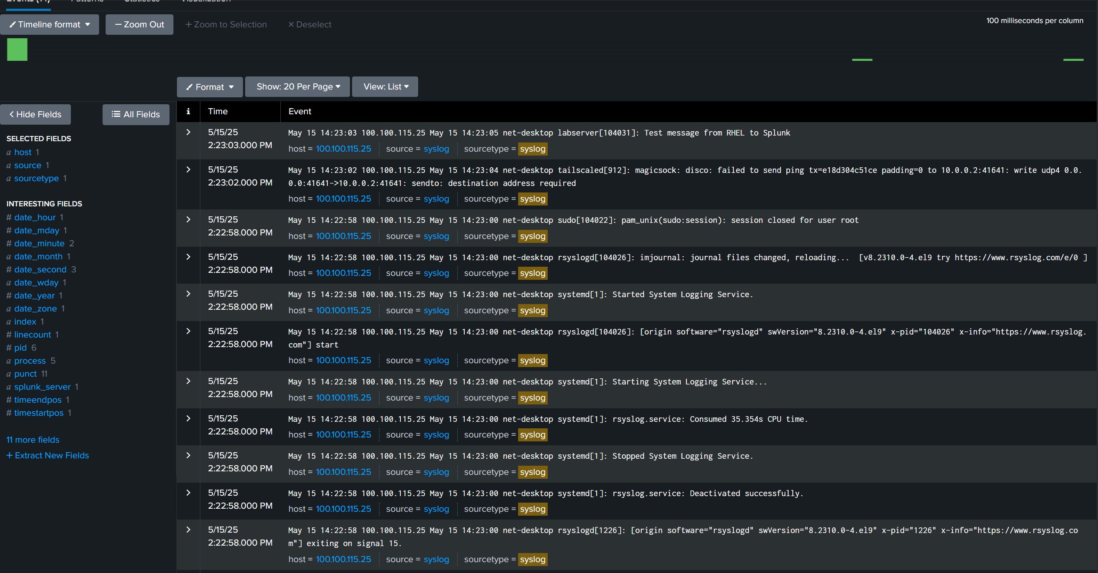Open the Format dropdown above events
This screenshot has width=1098, height=573.
coord(210,87)
